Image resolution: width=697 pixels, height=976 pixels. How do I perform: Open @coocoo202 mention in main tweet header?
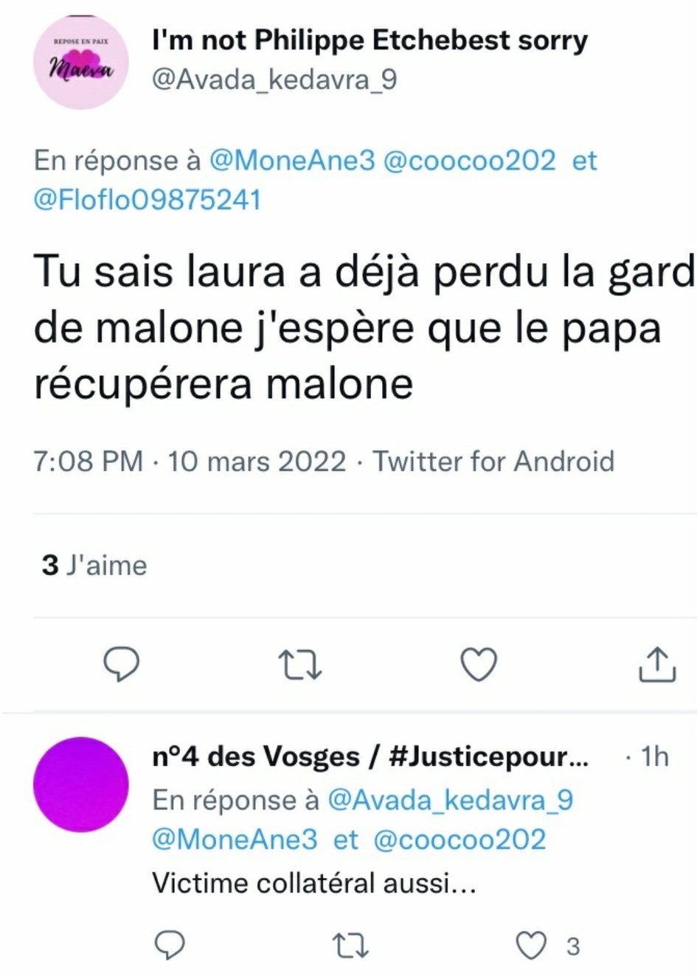click(470, 160)
